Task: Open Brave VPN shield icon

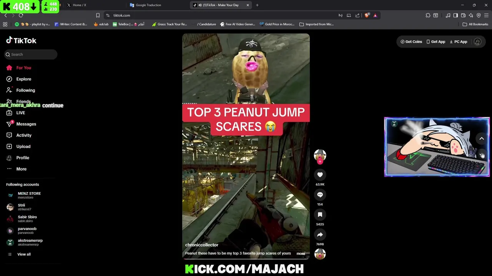Action: pyautogui.click(x=479, y=15)
